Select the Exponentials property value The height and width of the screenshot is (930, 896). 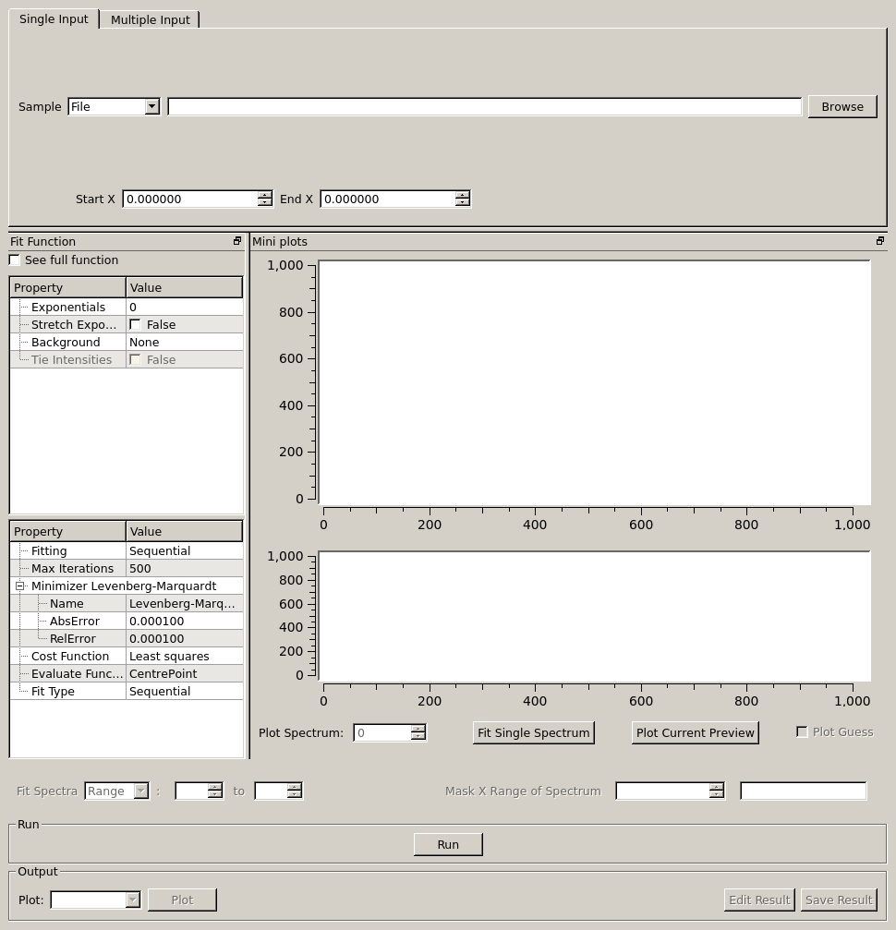pyautogui.click(x=184, y=308)
